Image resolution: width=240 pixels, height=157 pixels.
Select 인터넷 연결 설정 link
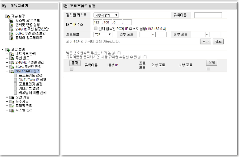[x=28, y=25]
